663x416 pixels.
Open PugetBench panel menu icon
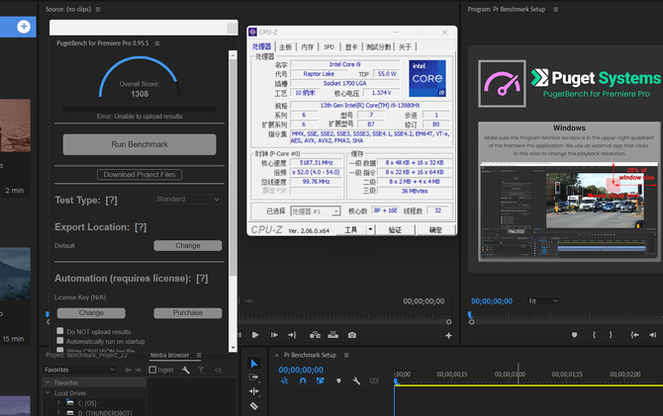[157, 43]
